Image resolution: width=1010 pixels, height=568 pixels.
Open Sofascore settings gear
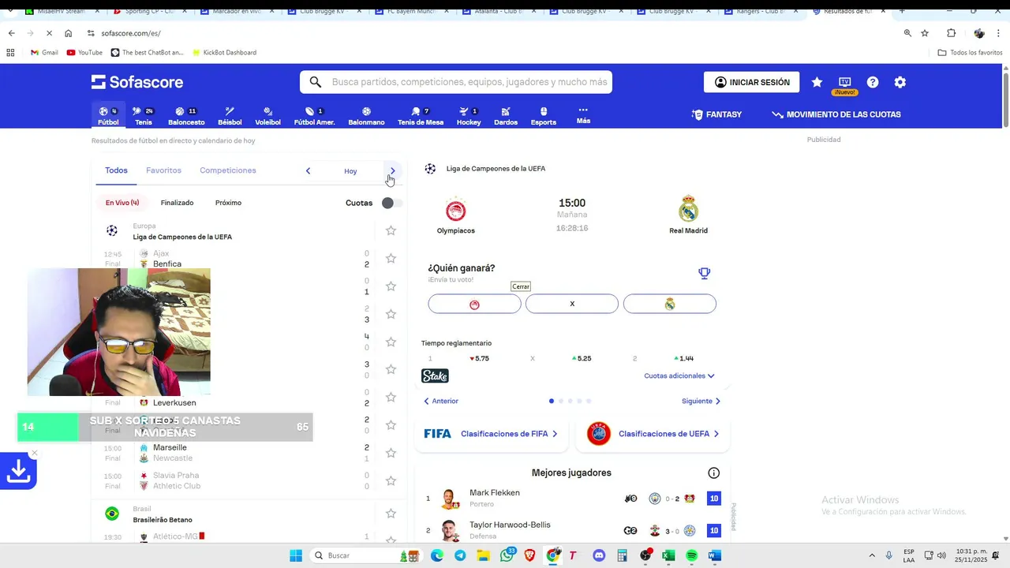[x=900, y=82]
